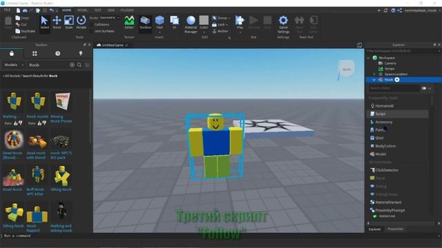This screenshot has height=248, width=442.
Task: Open the Models category dropdown
Action: pos(14,65)
